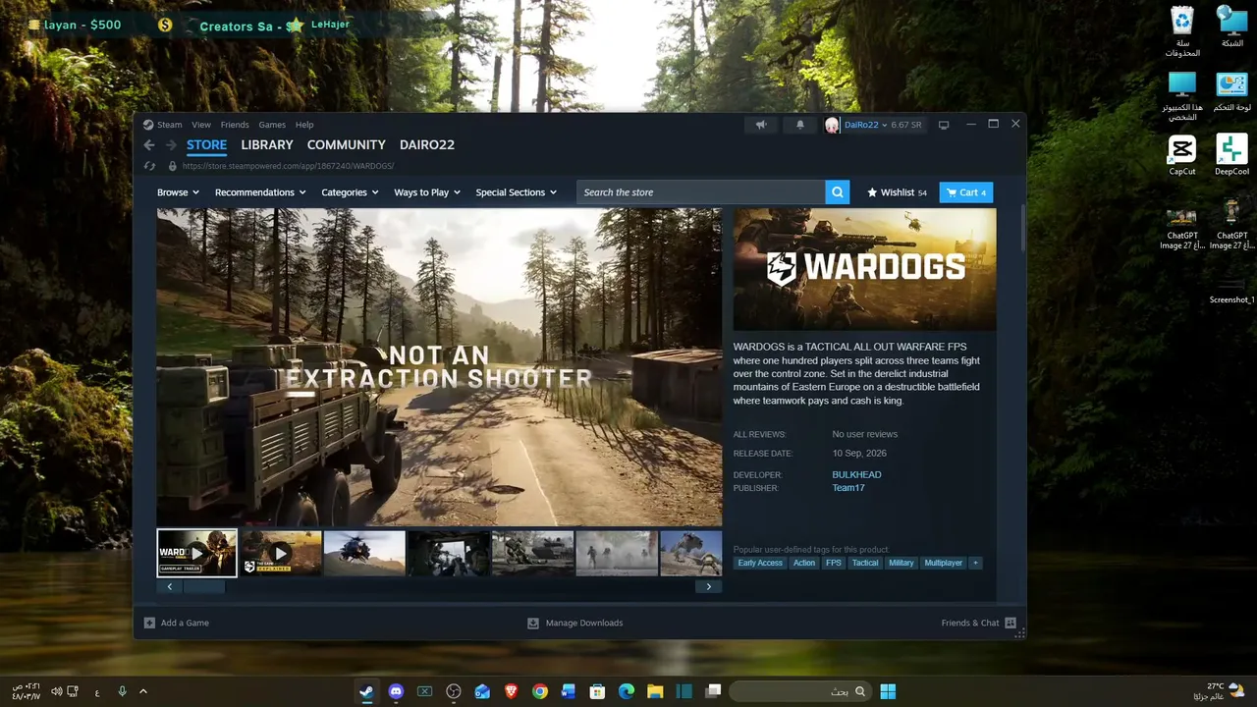Open the Wishlist page
The height and width of the screenshot is (707, 1257).
897,192
